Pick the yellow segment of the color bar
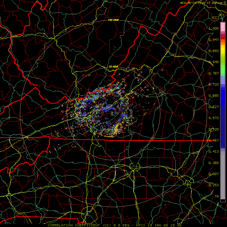 tap(223, 49)
